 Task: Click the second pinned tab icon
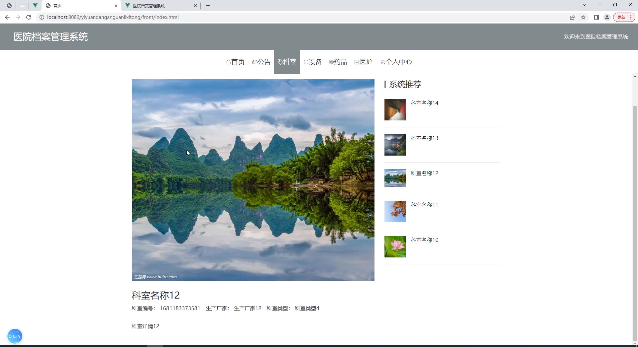coord(22,6)
